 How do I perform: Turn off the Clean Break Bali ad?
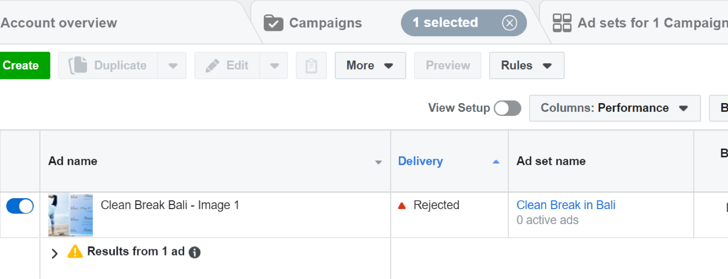[x=20, y=206]
